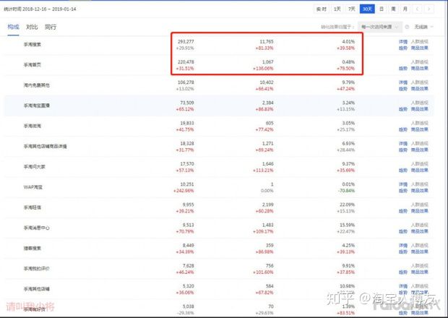Click help icon beside 每一次访问来源 dropdown

408,27
